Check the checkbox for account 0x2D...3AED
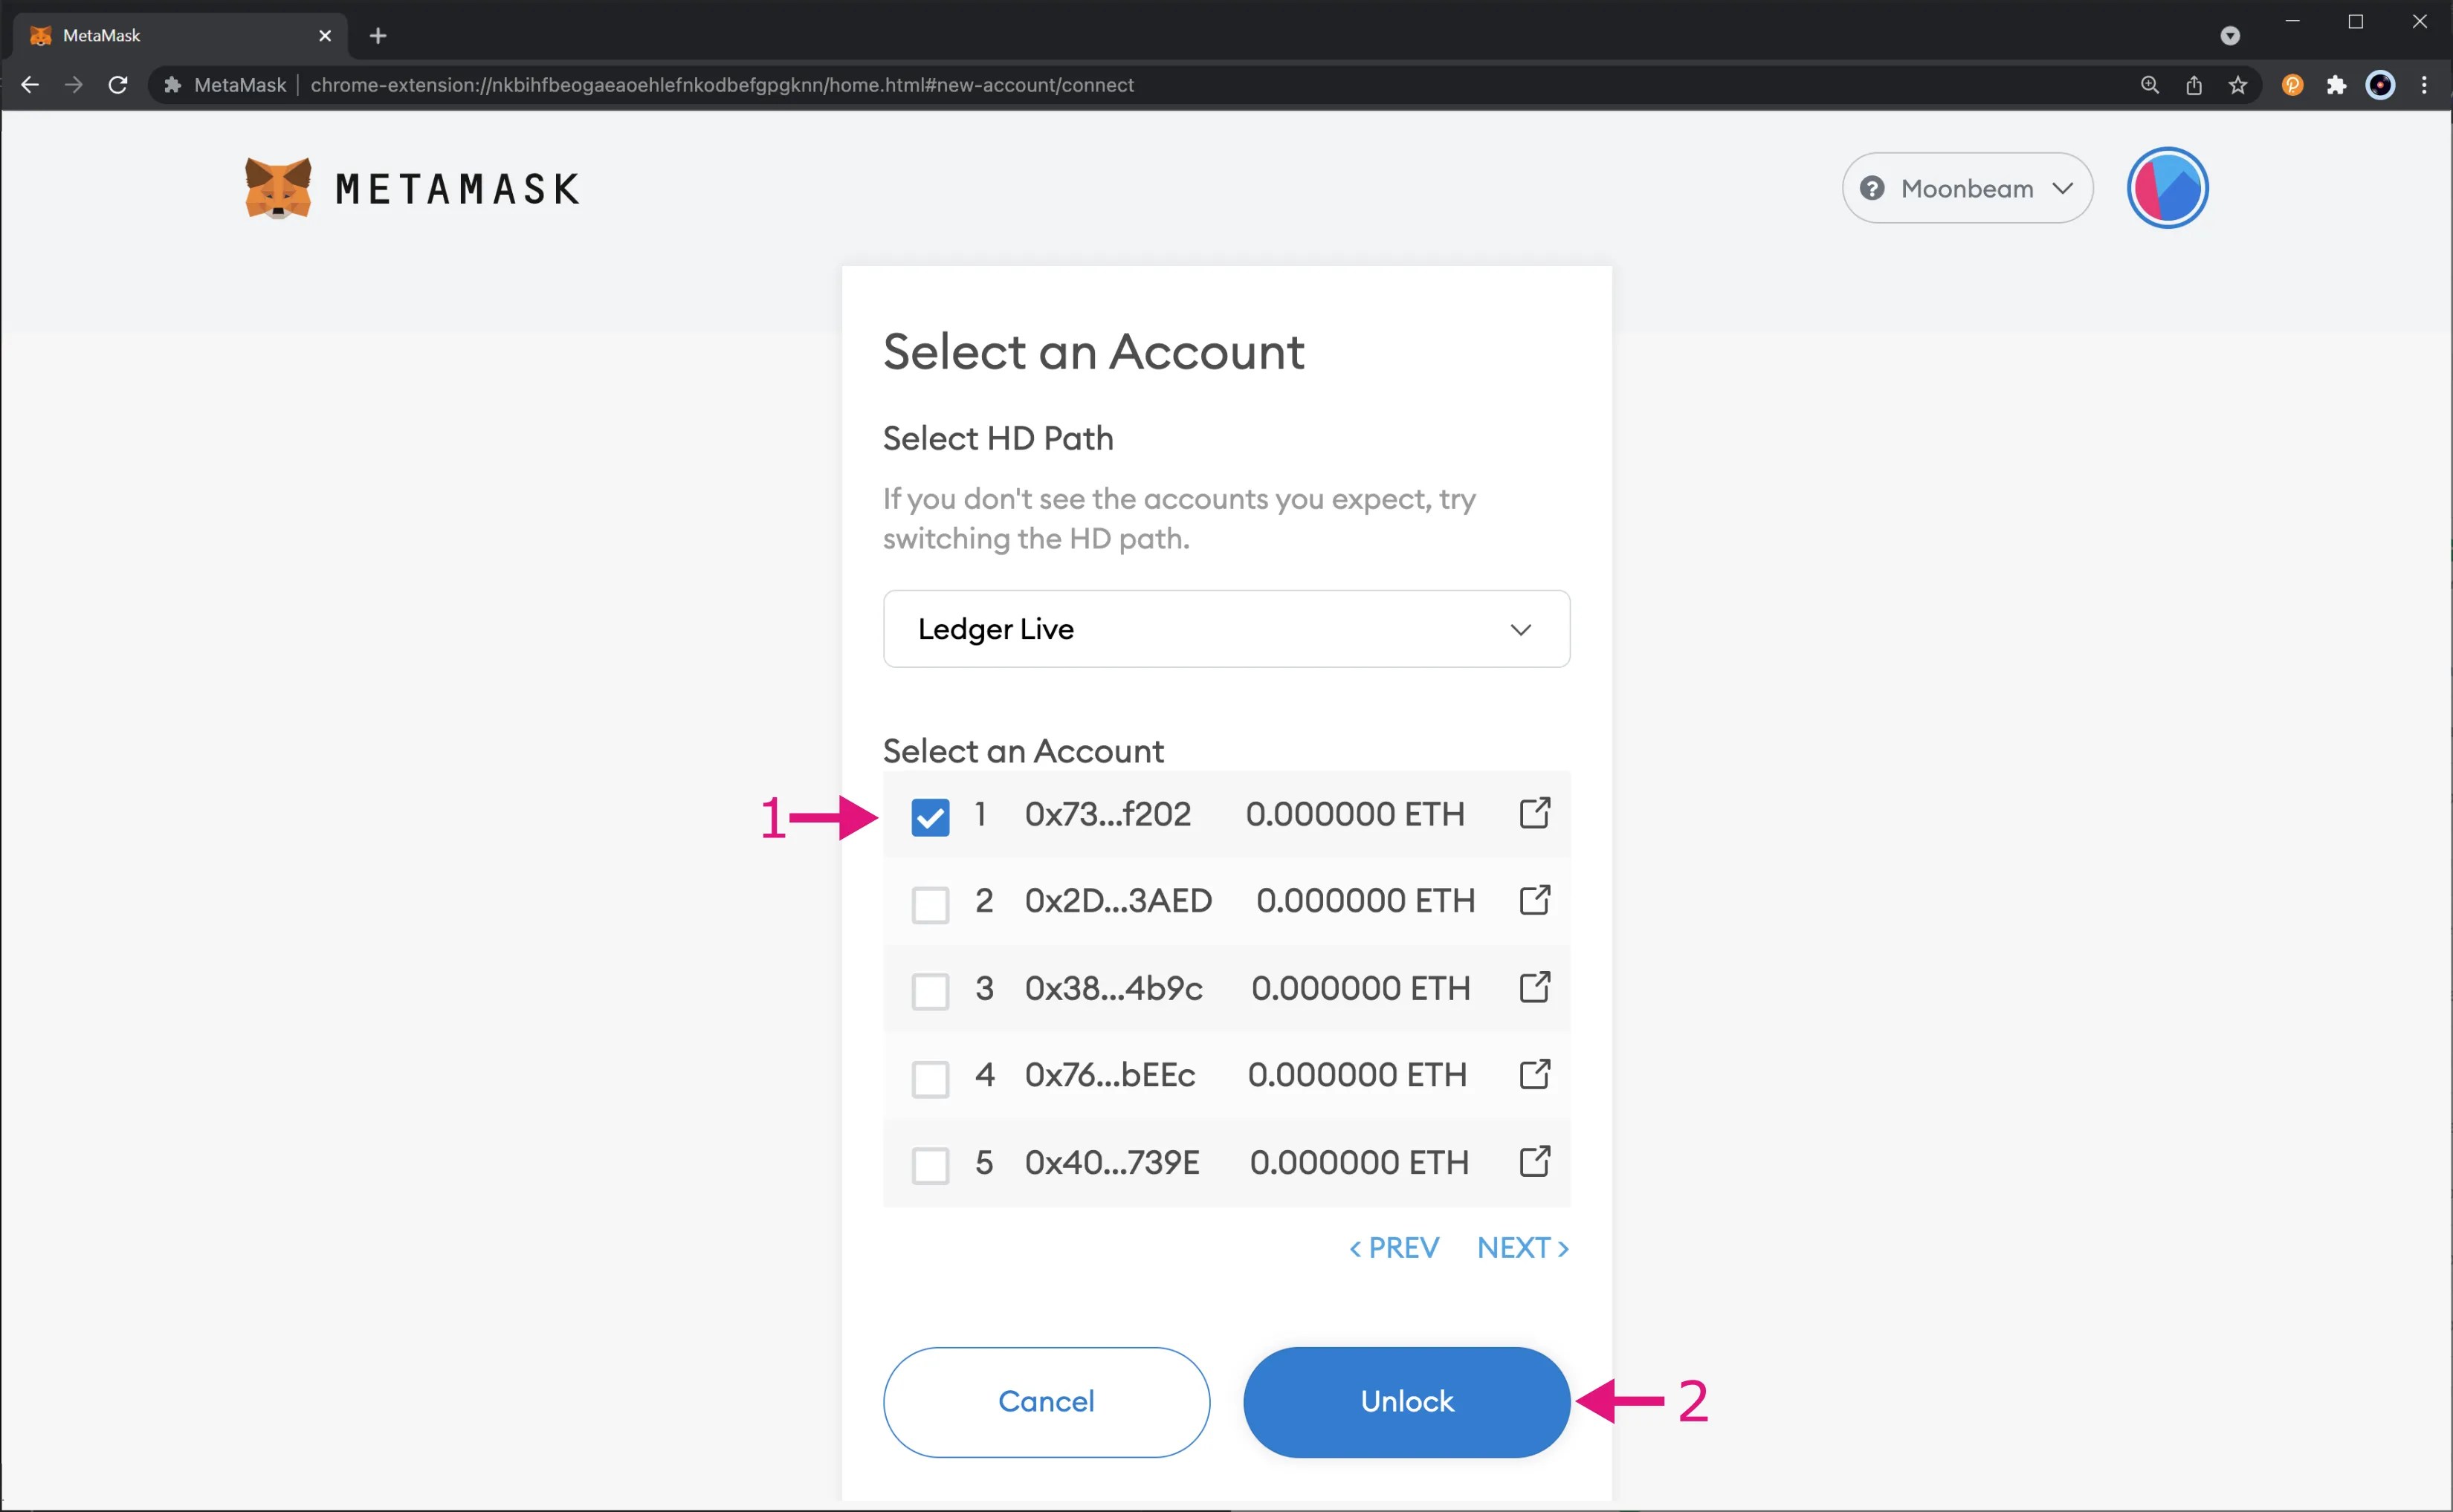The image size is (2453, 1512). click(x=929, y=903)
